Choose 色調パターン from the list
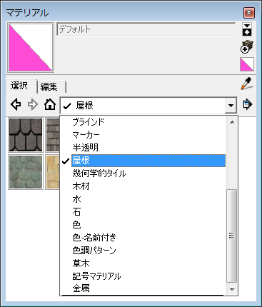 148,251
